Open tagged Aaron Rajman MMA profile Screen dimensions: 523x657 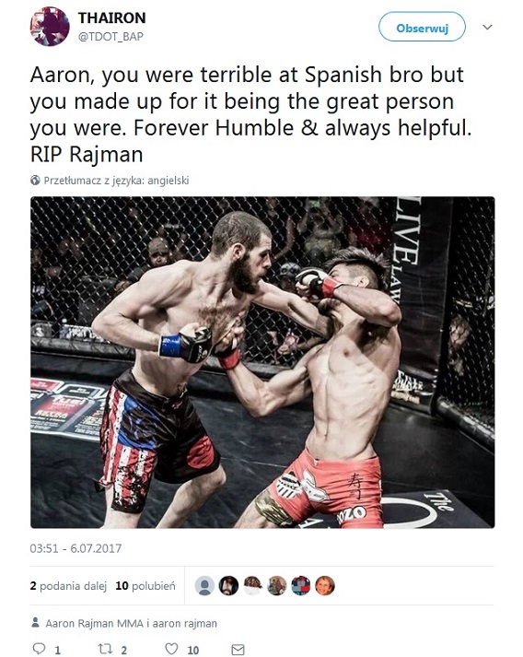(x=95, y=623)
